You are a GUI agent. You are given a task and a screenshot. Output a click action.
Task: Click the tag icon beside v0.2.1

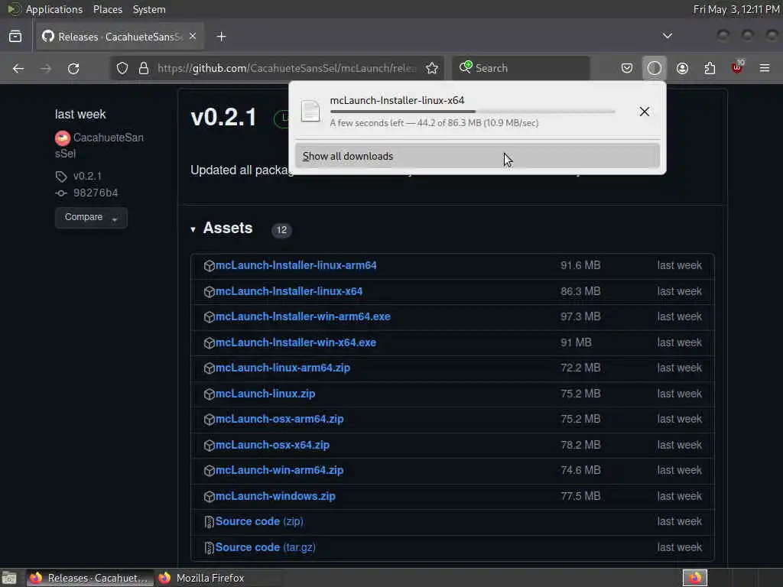point(61,177)
